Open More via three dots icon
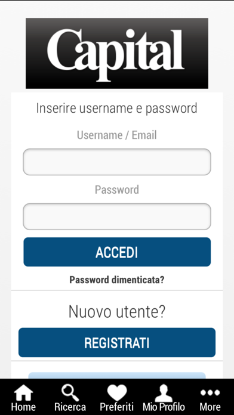Viewport: 234px width, 415px height. pyautogui.click(x=210, y=392)
